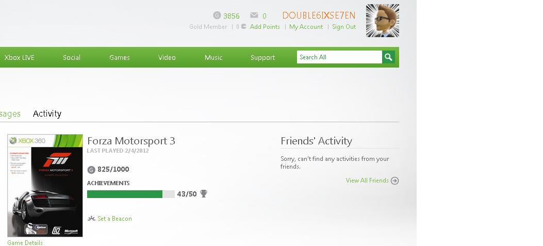The width and height of the screenshot is (543, 246).
Task: Click the beacon icon beside Set a Beacon
Action: pyautogui.click(x=91, y=218)
